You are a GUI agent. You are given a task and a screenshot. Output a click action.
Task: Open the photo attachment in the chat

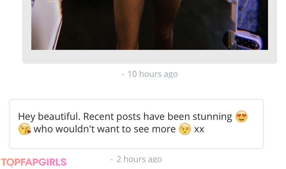tap(150, 25)
